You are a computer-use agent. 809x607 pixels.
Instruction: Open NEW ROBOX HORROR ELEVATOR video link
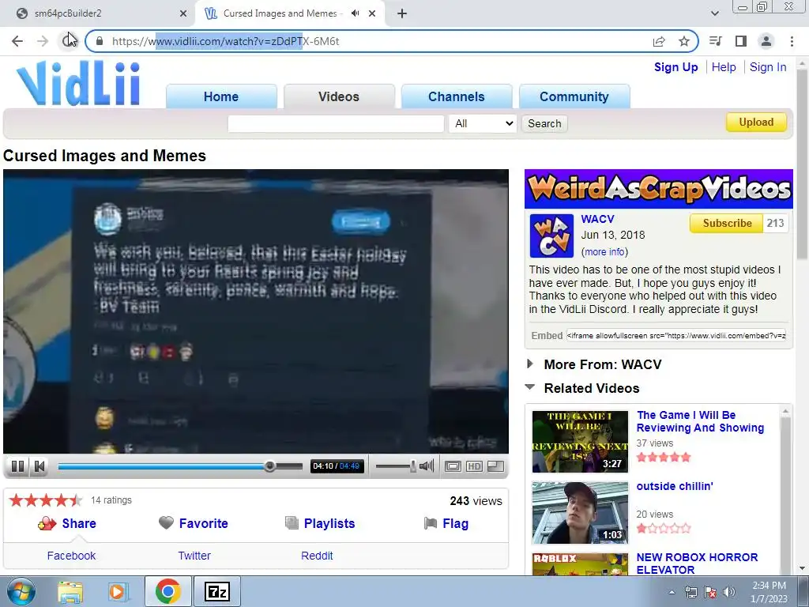point(697,564)
